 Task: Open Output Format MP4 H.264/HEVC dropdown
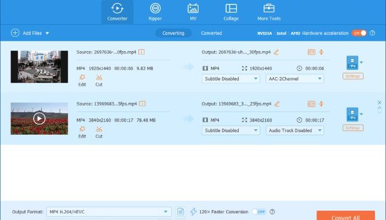click(x=109, y=212)
